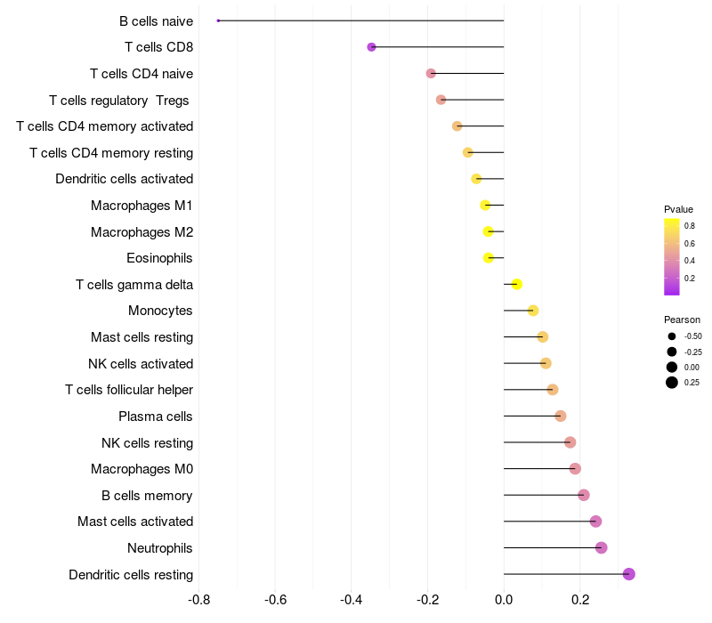The image size is (712, 623).
Task: Select the Monocytes data point
Action: 533,311
